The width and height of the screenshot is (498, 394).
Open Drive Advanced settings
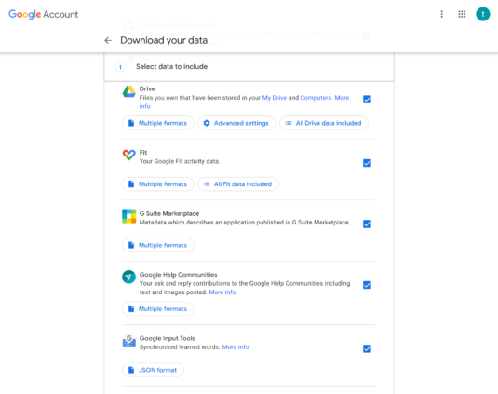[x=236, y=123]
